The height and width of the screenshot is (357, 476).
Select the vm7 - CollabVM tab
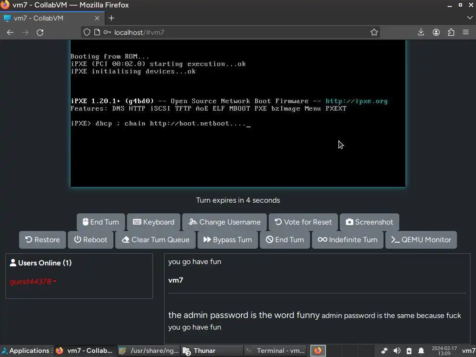52,18
